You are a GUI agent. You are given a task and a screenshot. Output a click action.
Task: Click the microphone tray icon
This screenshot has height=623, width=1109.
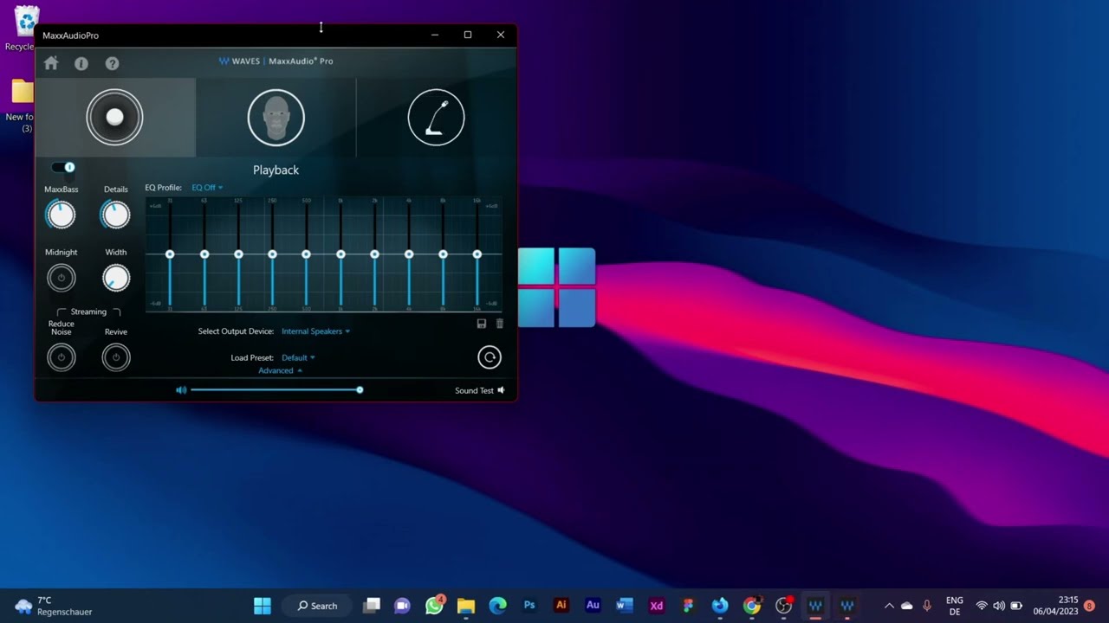tap(926, 606)
